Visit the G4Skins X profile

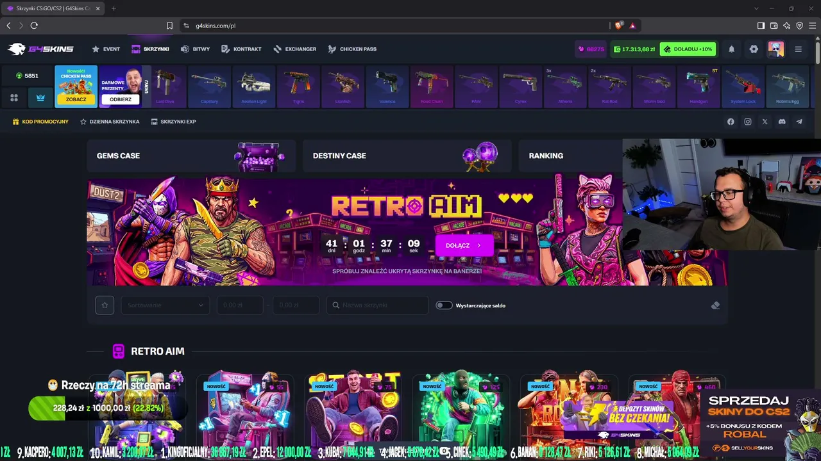(x=765, y=122)
